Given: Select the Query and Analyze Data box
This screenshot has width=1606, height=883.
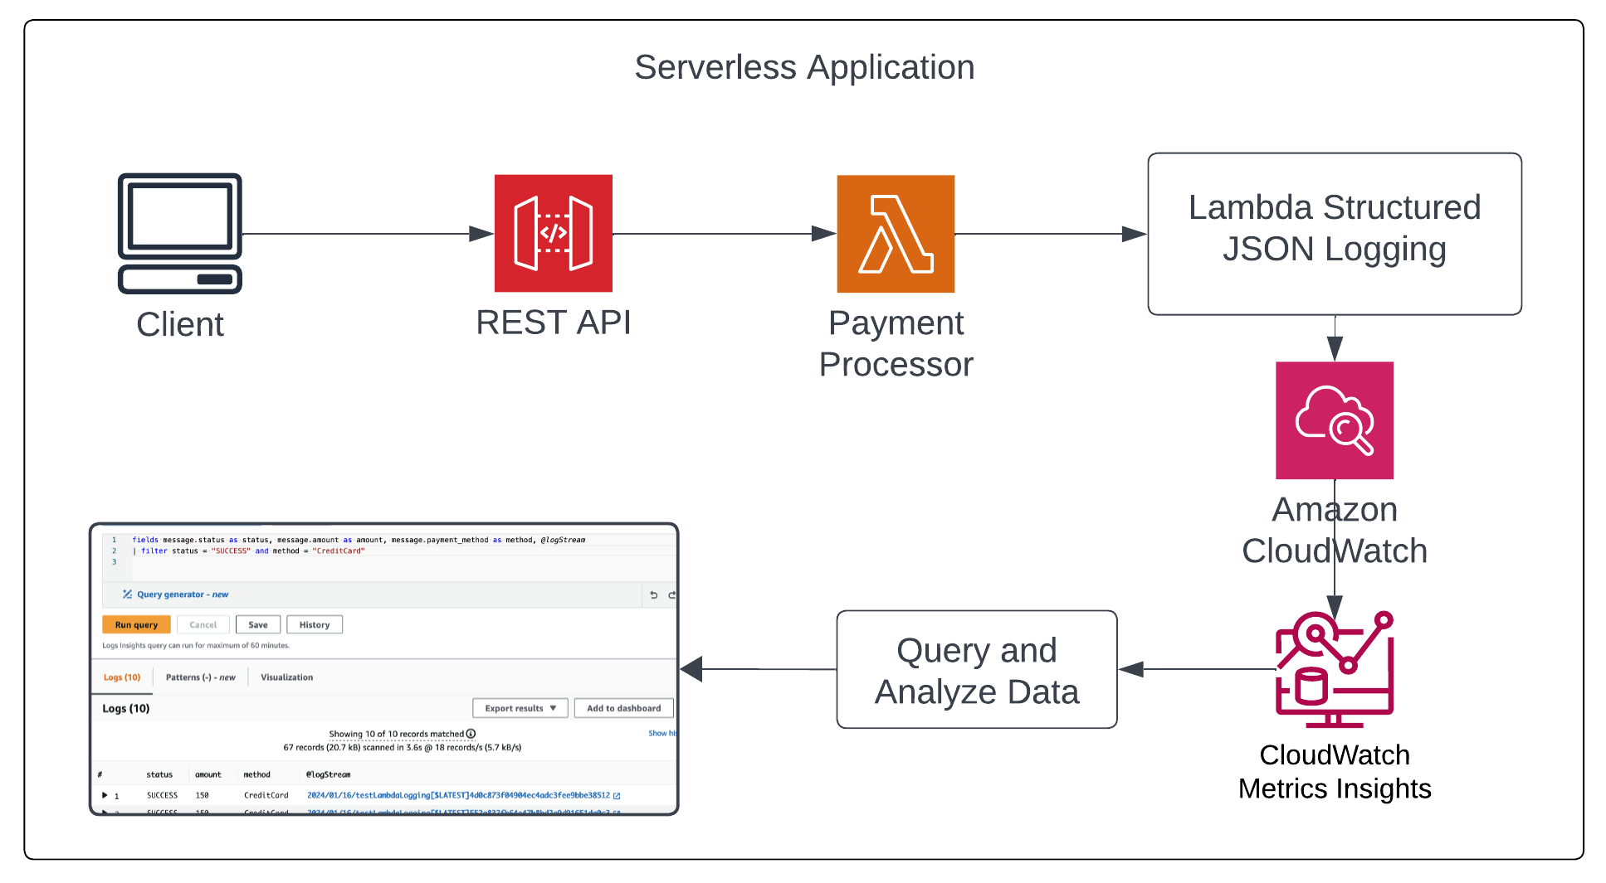Looking at the screenshot, I should [x=977, y=670].
